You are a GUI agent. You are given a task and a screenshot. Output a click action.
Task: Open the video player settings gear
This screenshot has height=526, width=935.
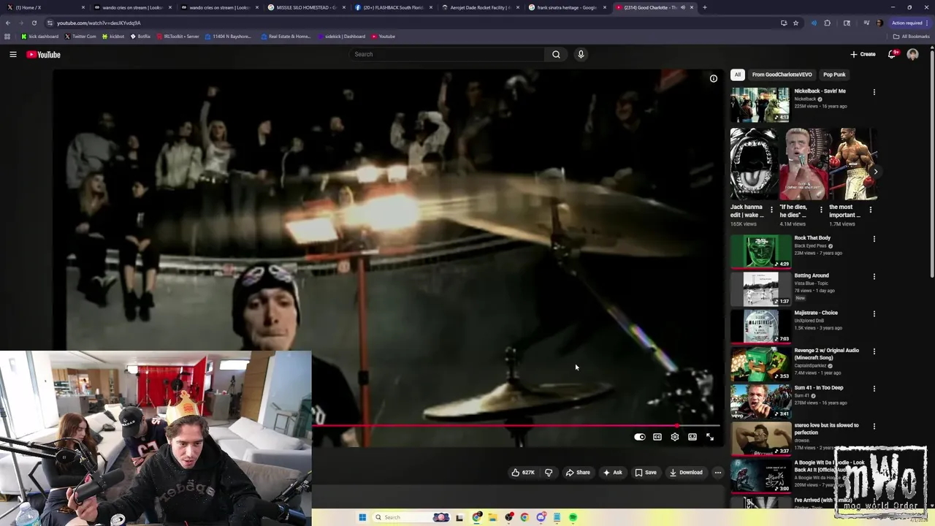coord(675,437)
